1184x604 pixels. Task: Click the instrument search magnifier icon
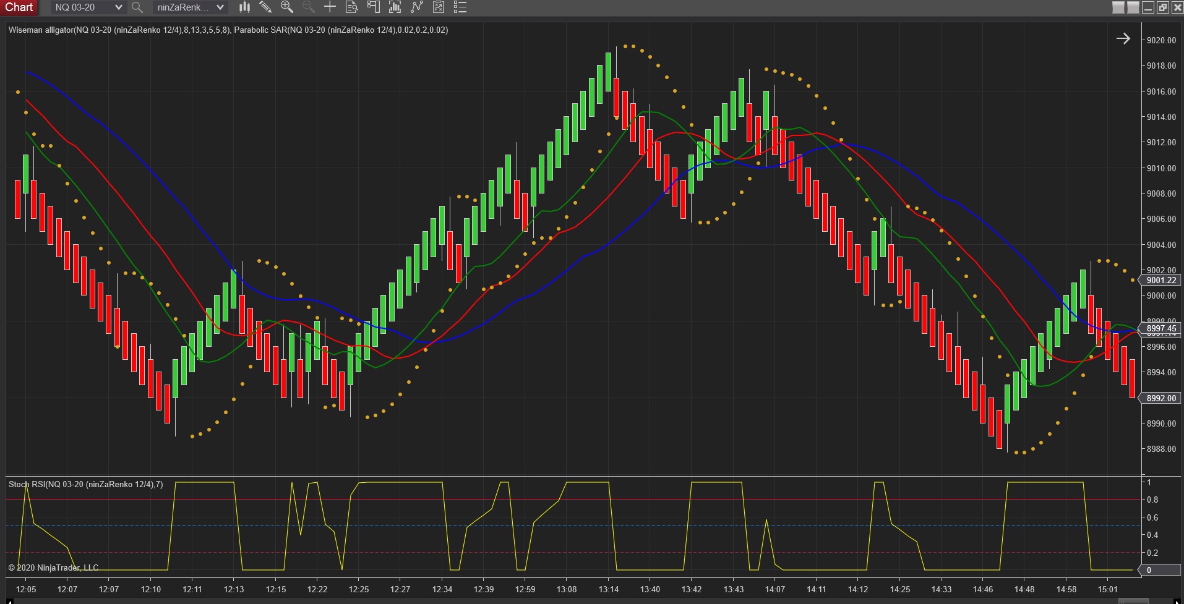(x=137, y=7)
